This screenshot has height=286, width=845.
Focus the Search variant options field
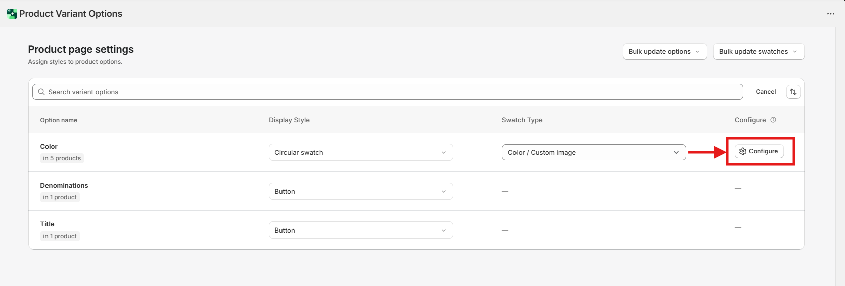388,92
